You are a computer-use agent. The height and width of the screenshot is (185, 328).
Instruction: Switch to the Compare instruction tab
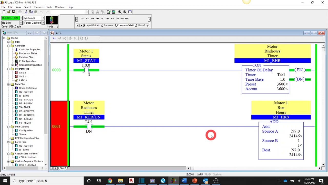[108, 25]
